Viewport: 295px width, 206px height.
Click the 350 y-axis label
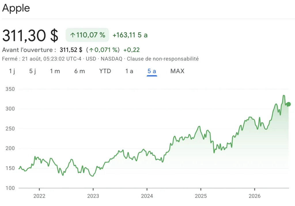tap(10, 89)
